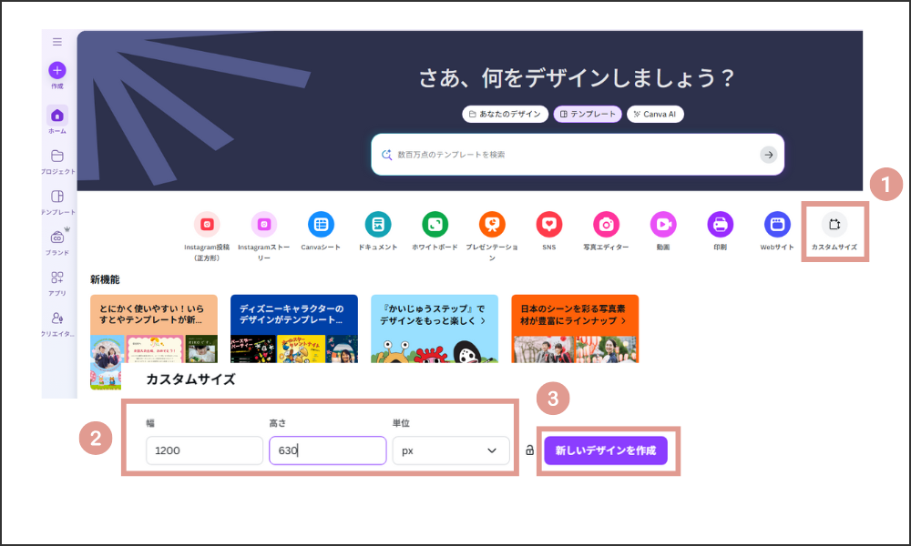The image size is (911, 546).
Task: Submit search with the arrow button
Action: pyautogui.click(x=768, y=155)
